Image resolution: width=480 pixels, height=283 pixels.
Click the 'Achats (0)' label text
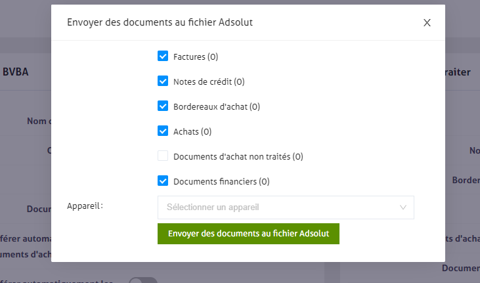coord(192,131)
